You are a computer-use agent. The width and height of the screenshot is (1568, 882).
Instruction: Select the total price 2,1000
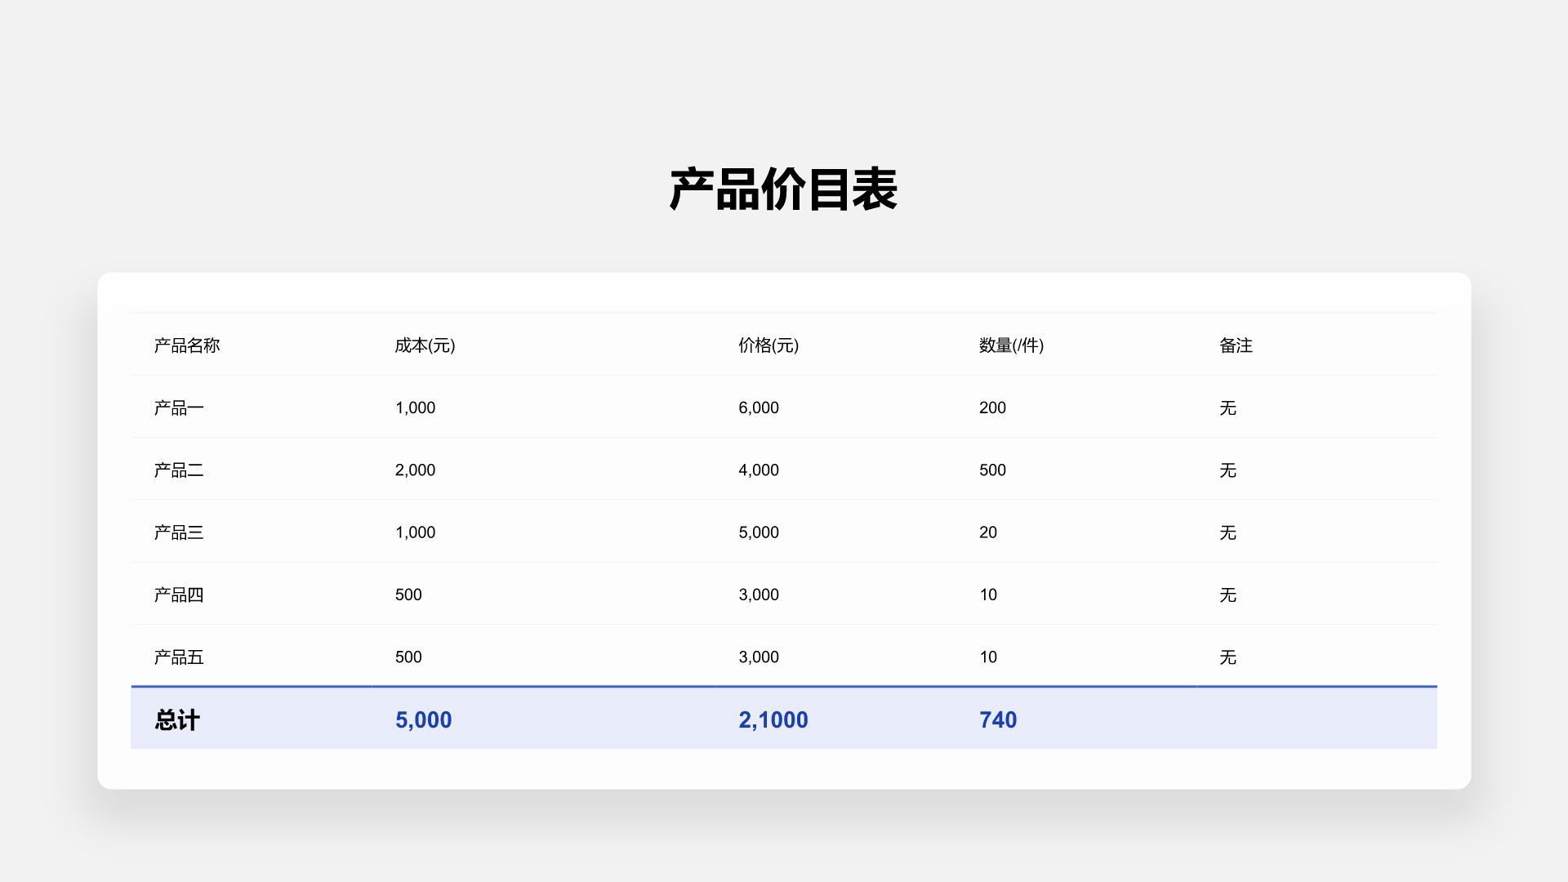click(x=773, y=719)
